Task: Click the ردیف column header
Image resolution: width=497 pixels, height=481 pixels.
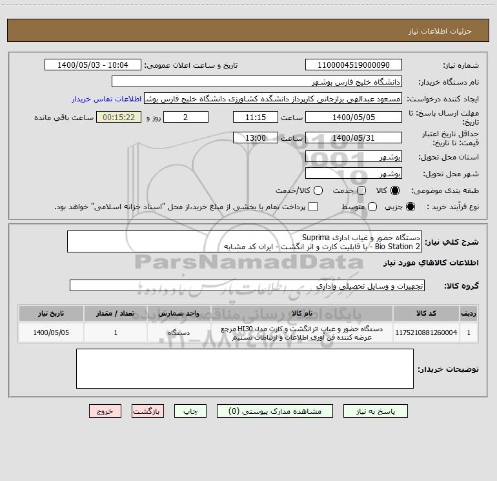Action: tap(469, 313)
